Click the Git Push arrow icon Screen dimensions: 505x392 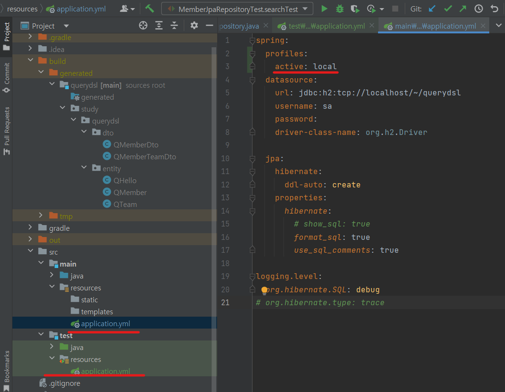pyautogui.click(x=463, y=9)
